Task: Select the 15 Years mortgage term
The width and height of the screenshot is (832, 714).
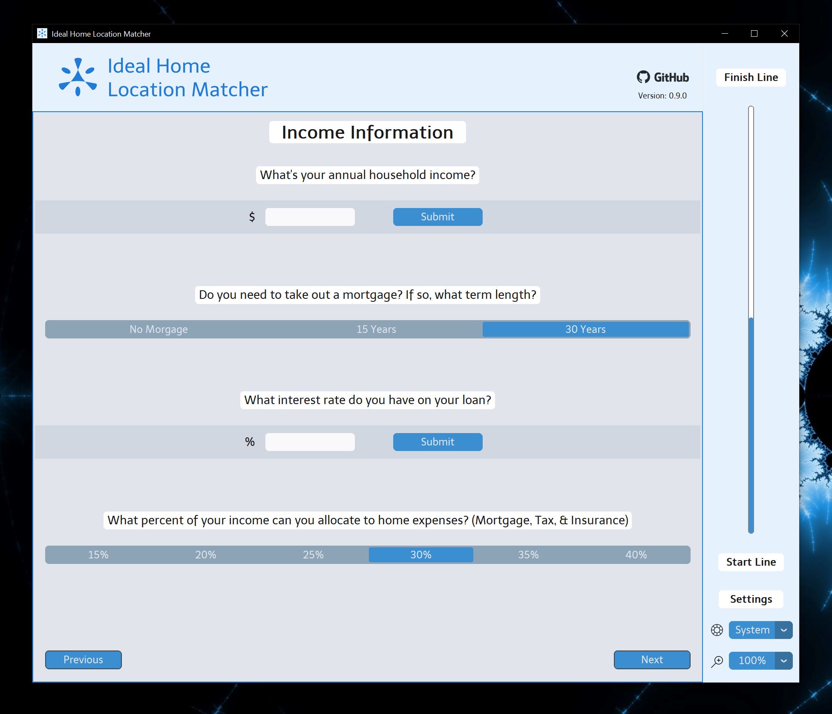Action: tap(376, 329)
